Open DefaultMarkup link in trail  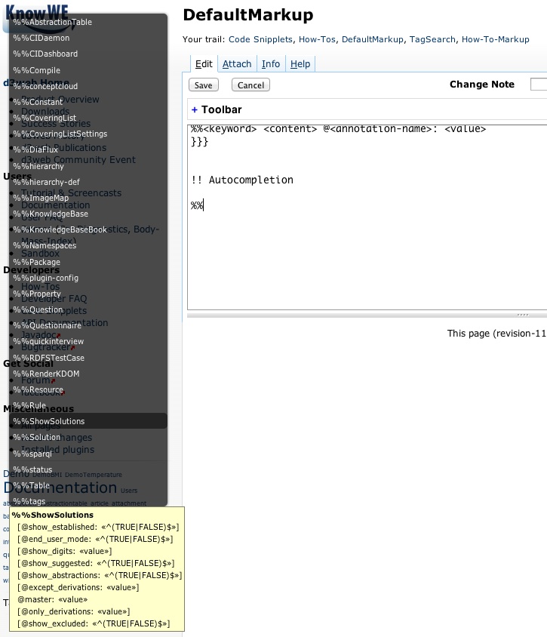tap(373, 39)
